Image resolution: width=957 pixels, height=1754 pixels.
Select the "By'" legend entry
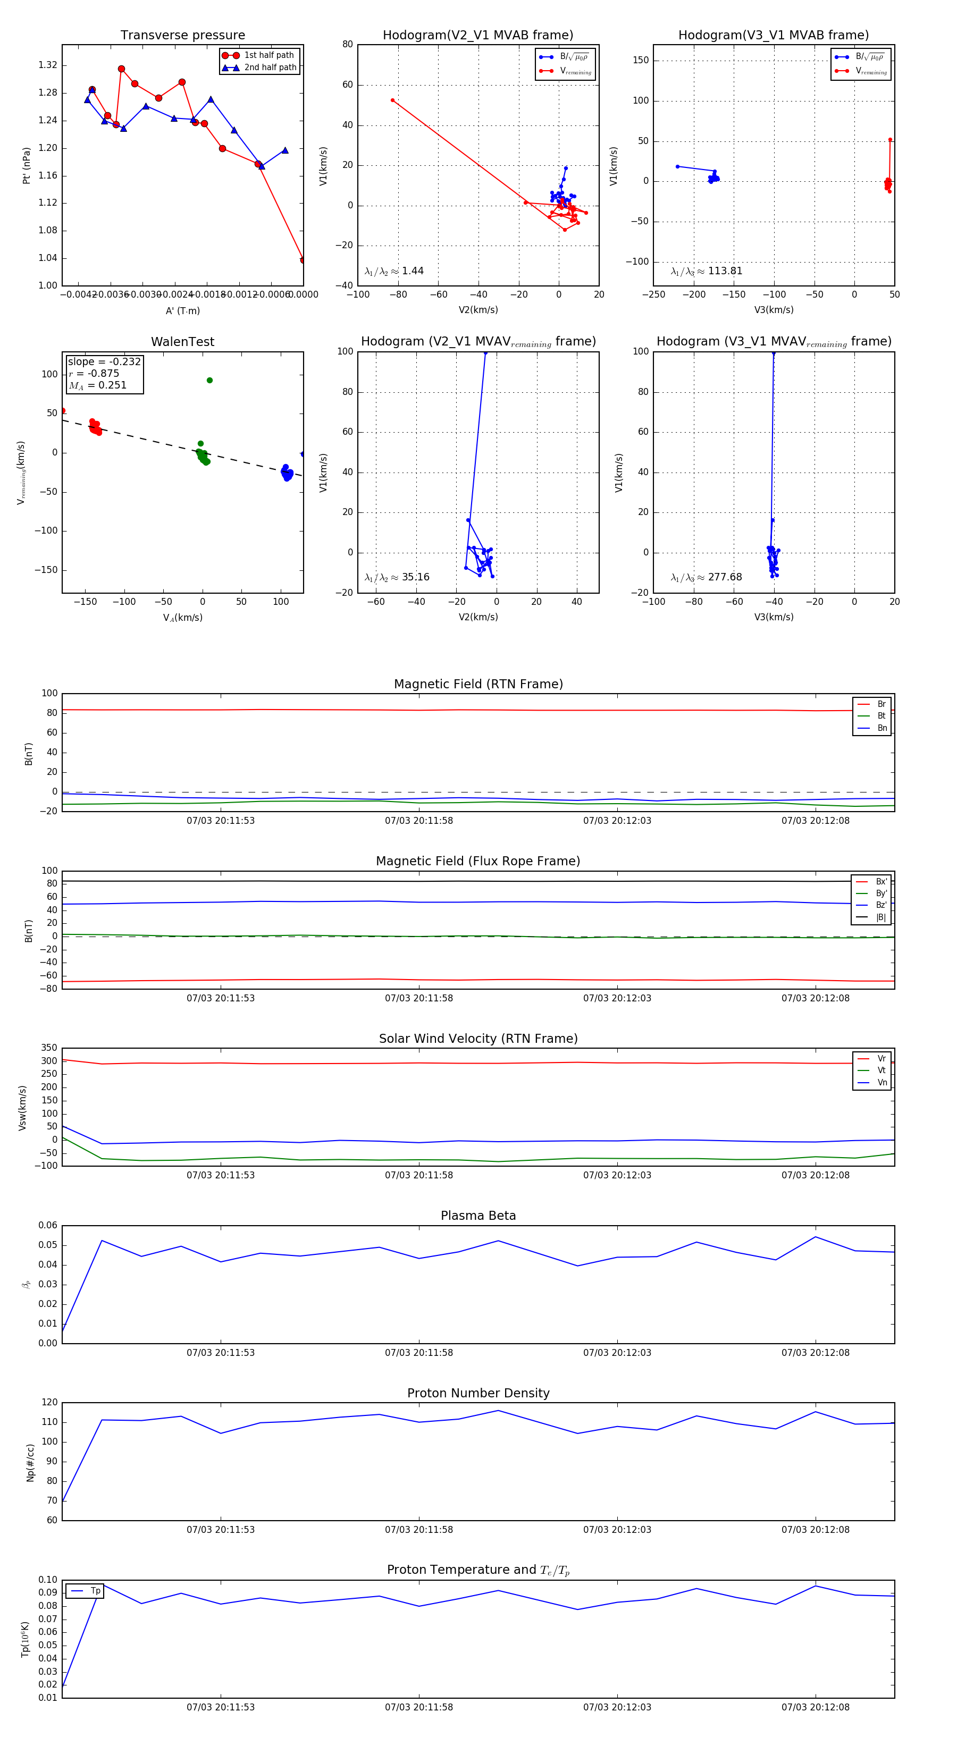tap(872, 893)
